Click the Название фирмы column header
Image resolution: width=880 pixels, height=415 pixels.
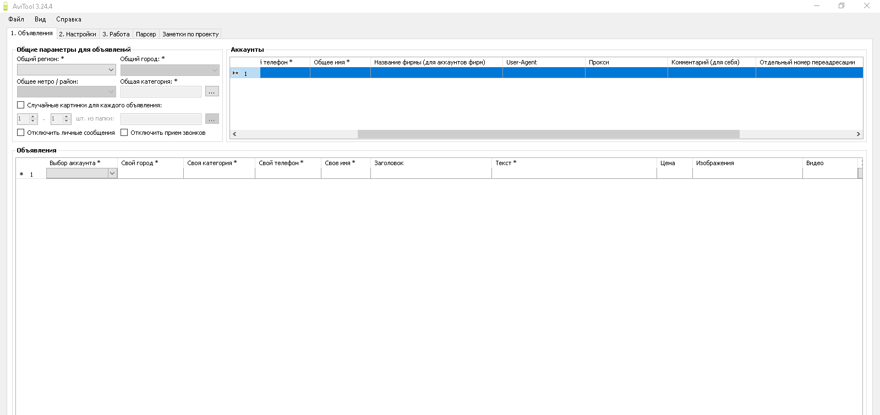pyautogui.click(x=436, y=62)
